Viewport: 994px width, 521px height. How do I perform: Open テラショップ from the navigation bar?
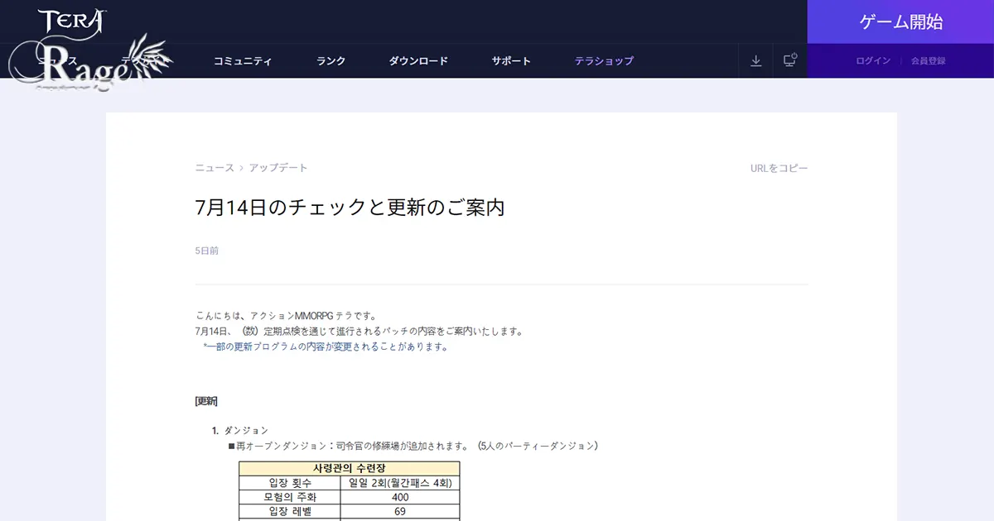(604, 60)
